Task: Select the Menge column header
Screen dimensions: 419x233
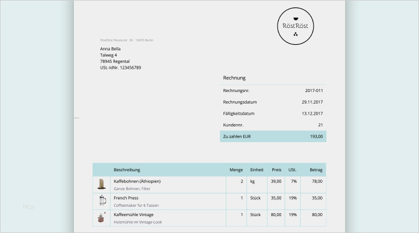Action: pyautogui.click(x=236, y=170)
